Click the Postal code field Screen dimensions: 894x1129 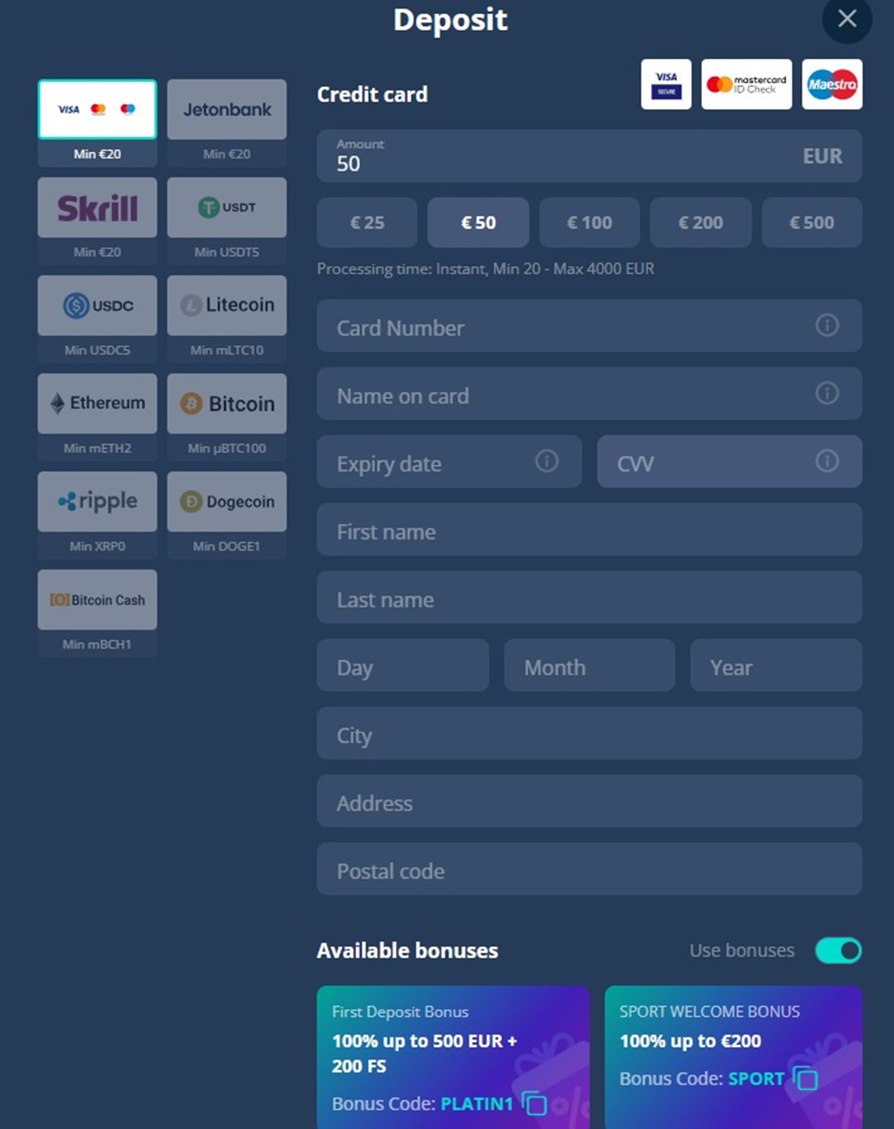(589, 869)
